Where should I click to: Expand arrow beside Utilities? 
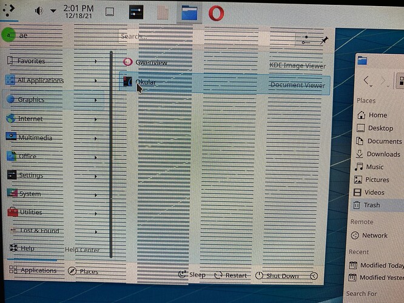(x=96, y=214)
